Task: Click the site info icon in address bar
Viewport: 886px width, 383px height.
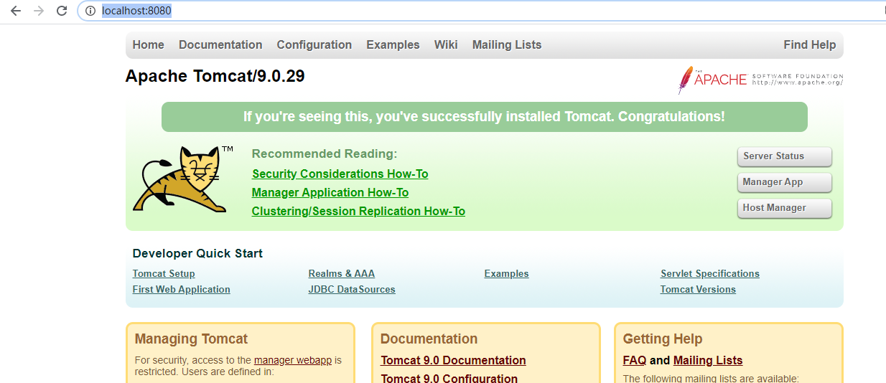Action: pyautogui.click(x=90, y=11)
